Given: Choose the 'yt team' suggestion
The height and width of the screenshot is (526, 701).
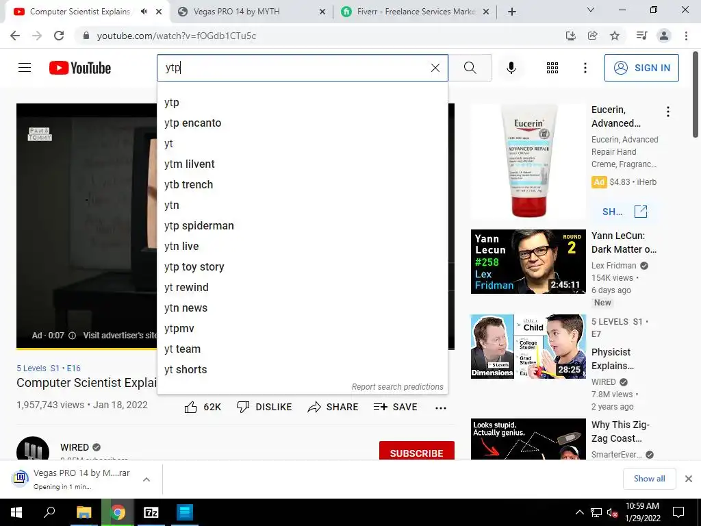Looking at the screenshot, I should point(302,349).
